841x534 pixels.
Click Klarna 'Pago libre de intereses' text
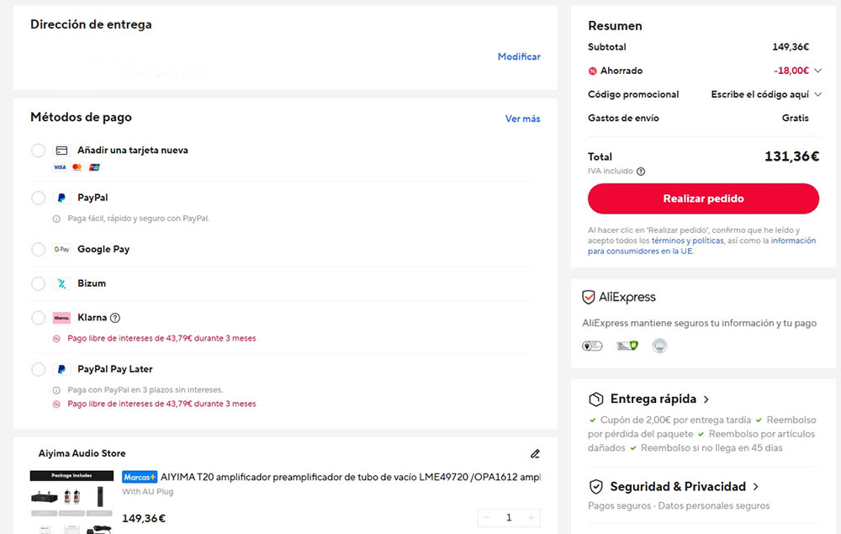coord(161,339)
